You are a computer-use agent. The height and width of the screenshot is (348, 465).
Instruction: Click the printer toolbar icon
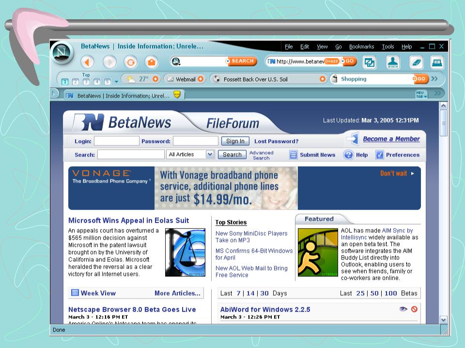click(x=437, y=62)
